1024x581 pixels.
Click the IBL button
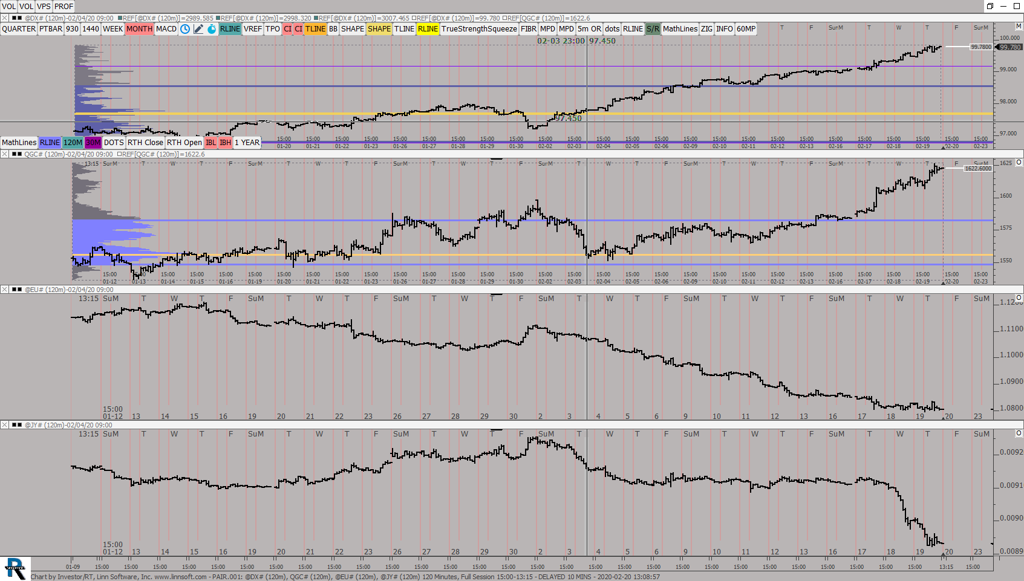[x=210, y=143]
